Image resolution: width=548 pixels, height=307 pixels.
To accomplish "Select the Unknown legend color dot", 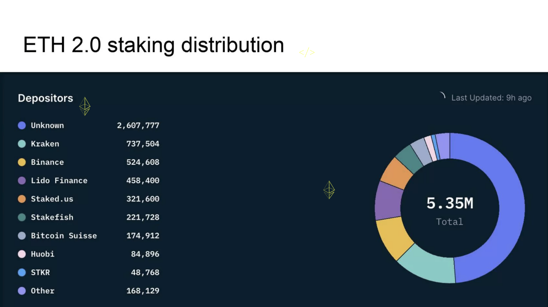I will click(22, 125).
